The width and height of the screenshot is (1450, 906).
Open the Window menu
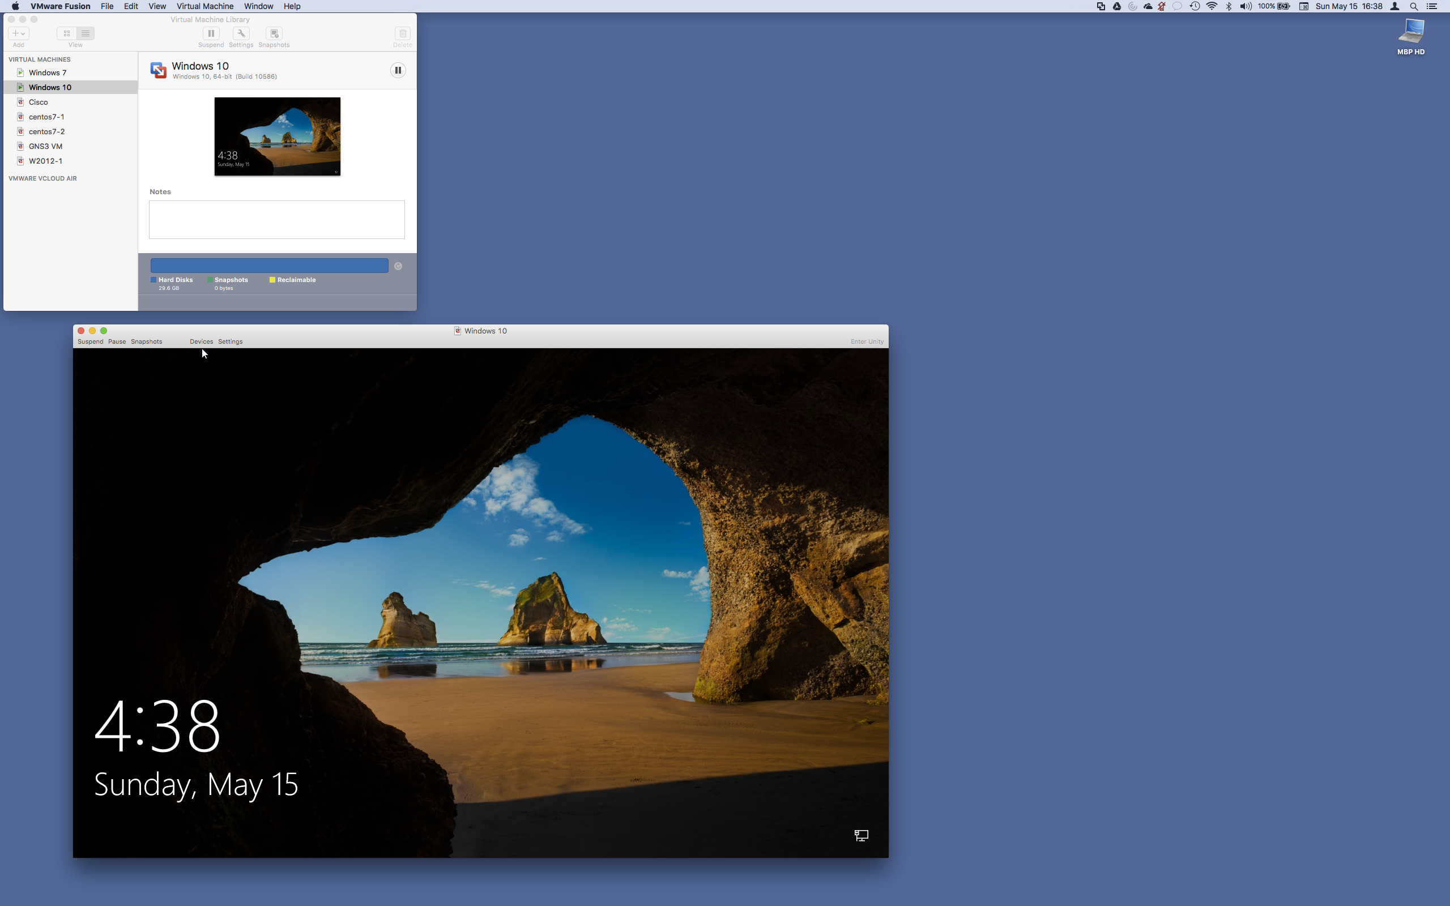pyautogui.click(x=258, y=6)
